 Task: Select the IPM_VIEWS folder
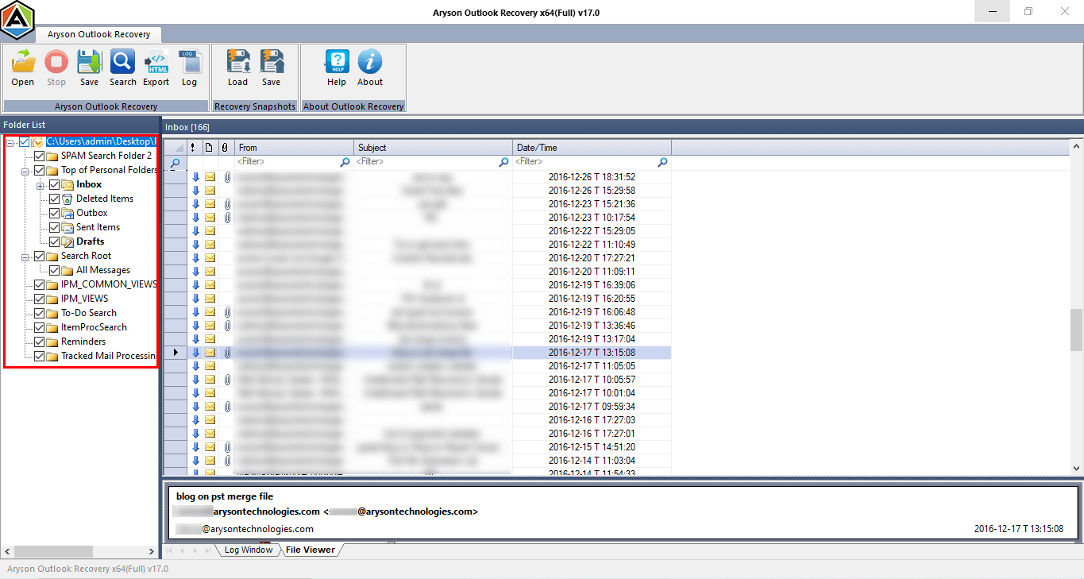85,299
